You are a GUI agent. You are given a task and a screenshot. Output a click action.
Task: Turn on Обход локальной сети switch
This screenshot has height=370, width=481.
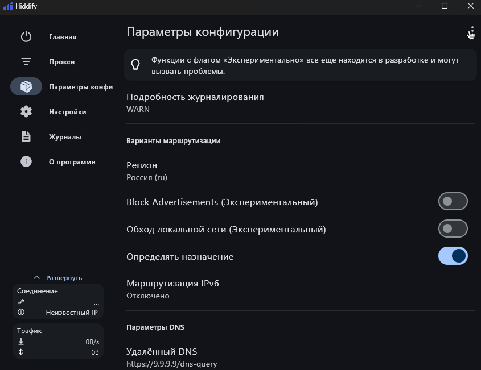[x=453, y=229]
